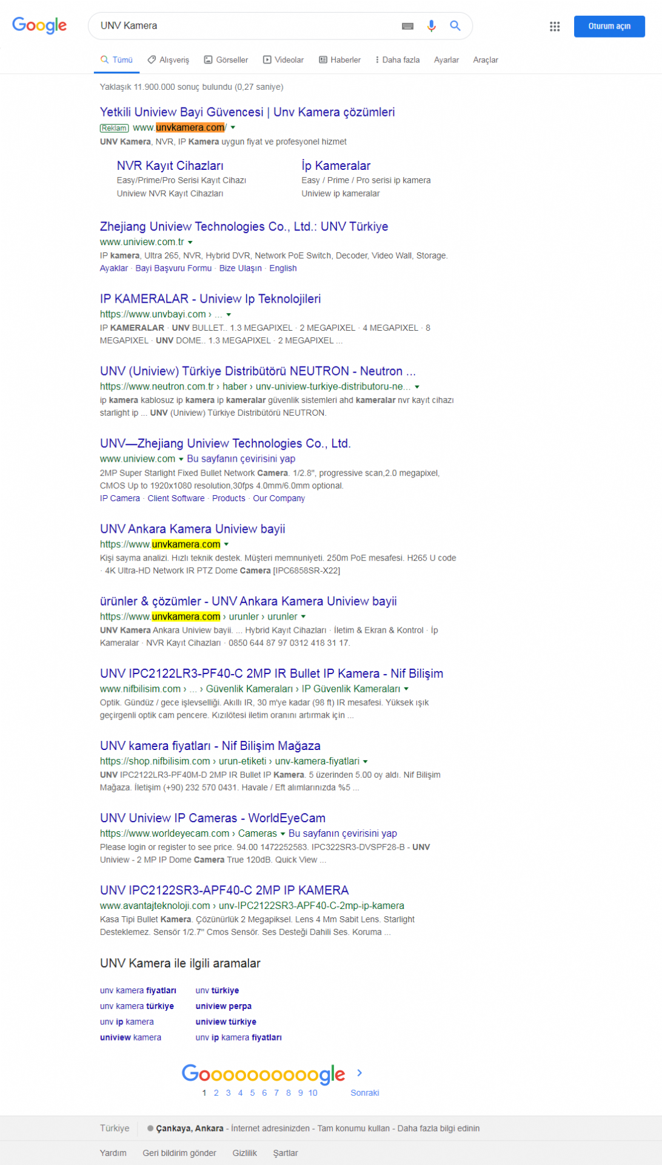Open ürünler & çözümler UNV Ankara result
Screen dimensions: 662x1165
coord(249,601)
